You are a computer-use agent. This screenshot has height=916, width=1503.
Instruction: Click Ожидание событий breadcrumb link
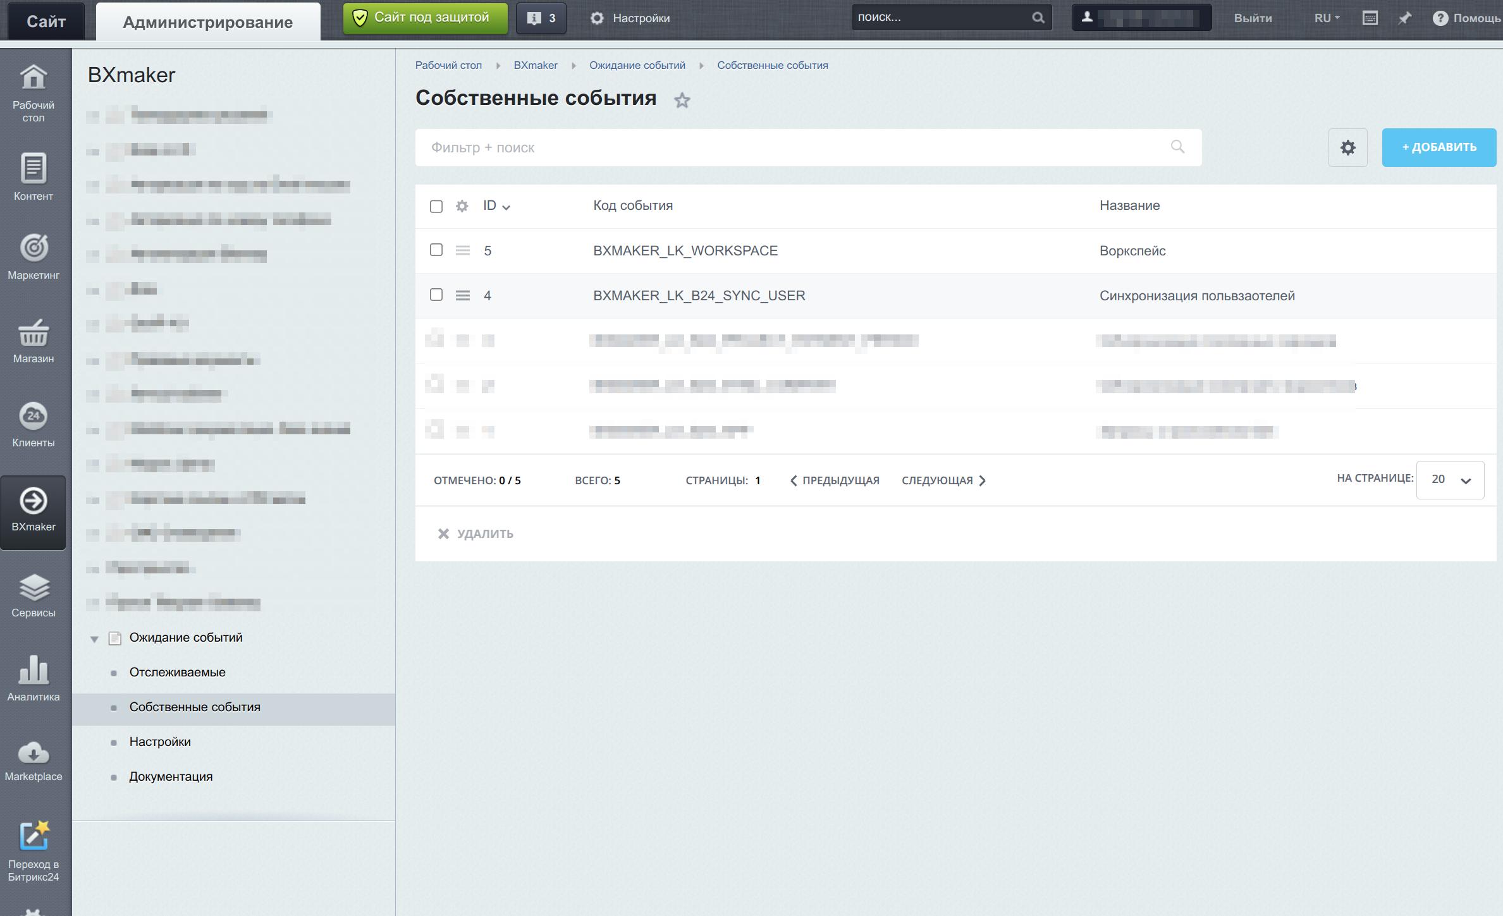tap(637, 65)
